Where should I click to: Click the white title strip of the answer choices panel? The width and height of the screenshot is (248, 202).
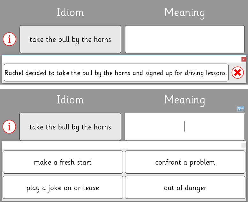pos(121,145)
